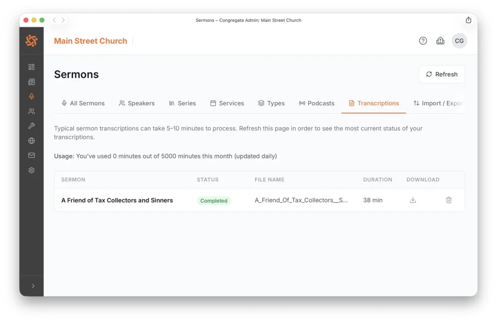Open the wrench tools icon in sidebar
Viewport: 497px width, 322px height.
(x=32, y=126)
